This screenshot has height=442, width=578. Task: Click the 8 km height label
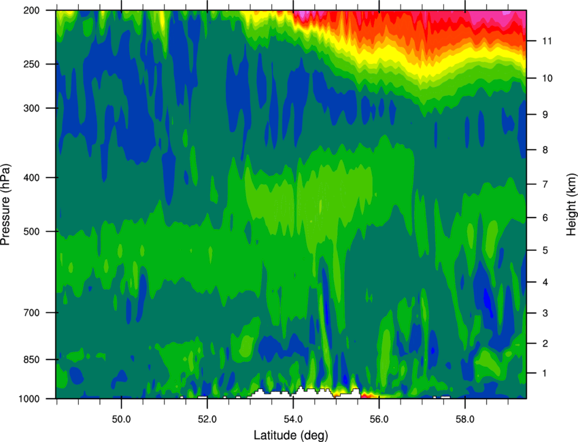click(x=545, y=150)
